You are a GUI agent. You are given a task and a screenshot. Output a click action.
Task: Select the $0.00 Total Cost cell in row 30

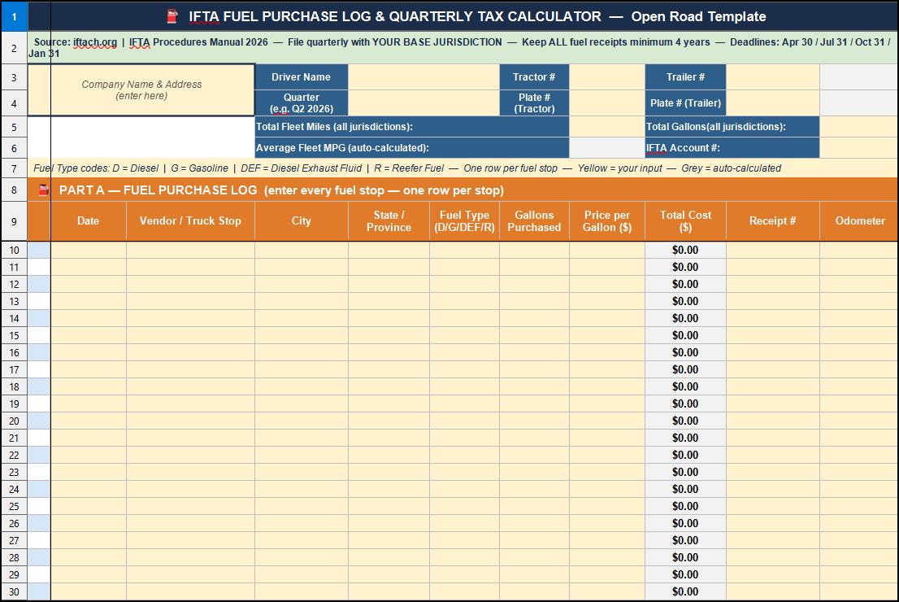point(685,591)
